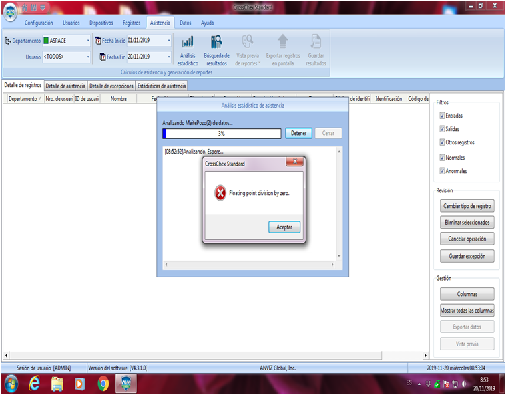Image resolution: width=506 pixels, height=395 pixels.
Task: Expand the Usuario dropdown
Action: click(88, 57)
